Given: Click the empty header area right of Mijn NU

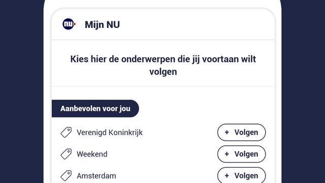Looking at the screenshot, I should pyautogui.click(x=197, y=24).
